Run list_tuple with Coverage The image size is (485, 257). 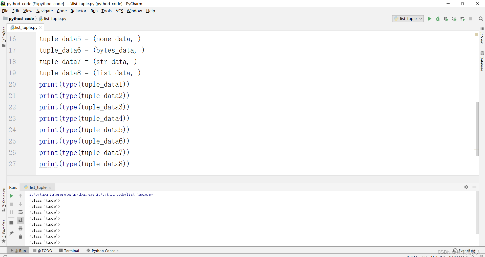pyautogui.click(x=446, y=19)
